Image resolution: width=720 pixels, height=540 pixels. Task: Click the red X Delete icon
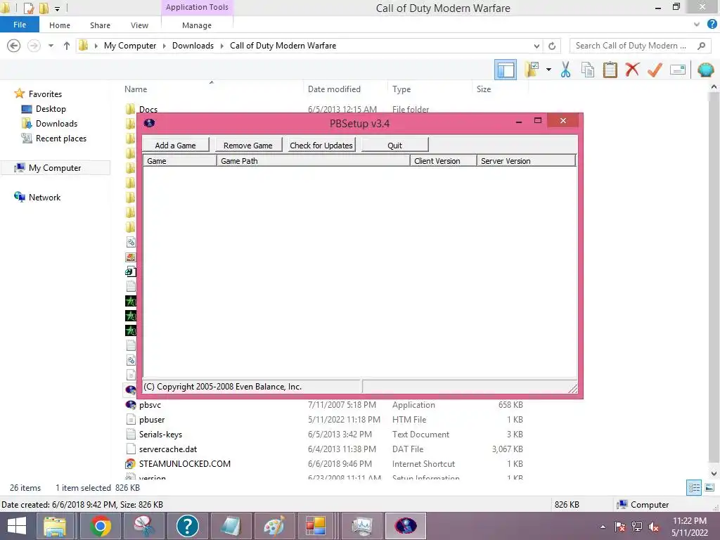632,70
